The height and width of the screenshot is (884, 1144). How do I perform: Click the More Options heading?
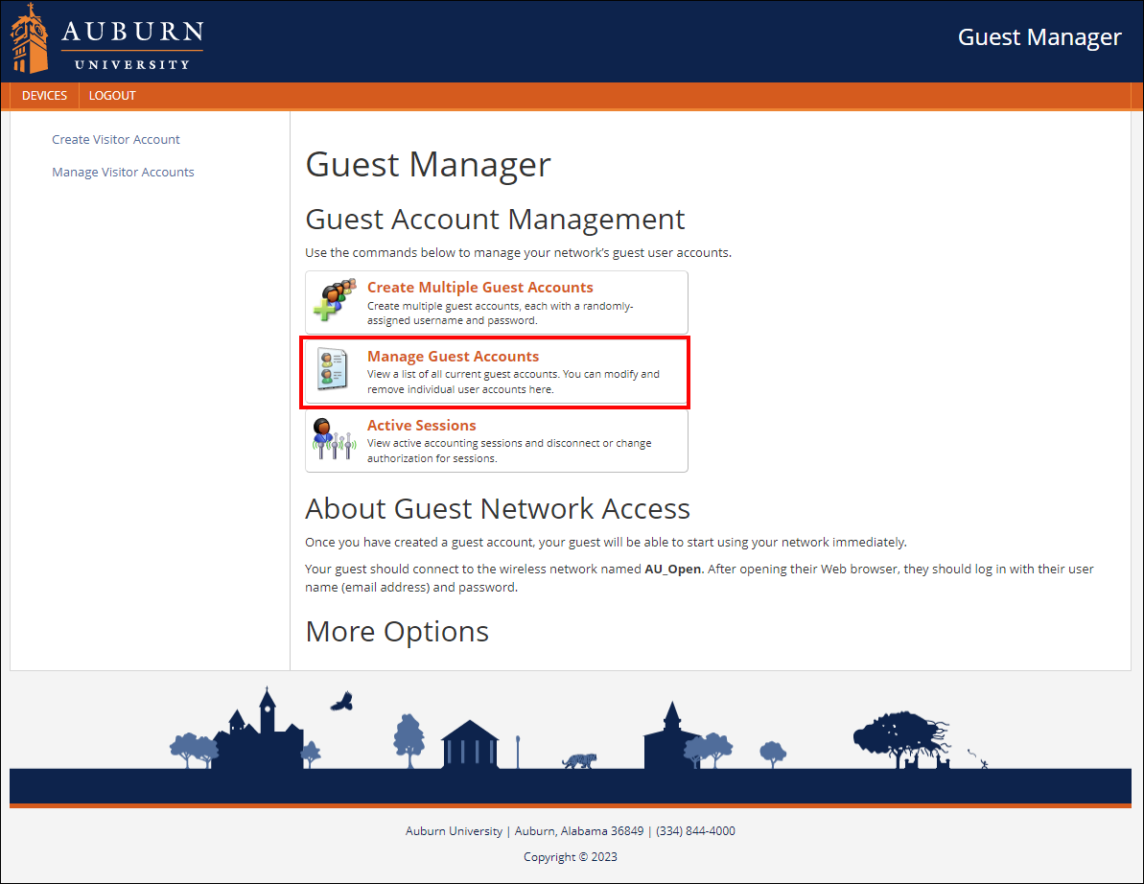[x=397, y=632]
